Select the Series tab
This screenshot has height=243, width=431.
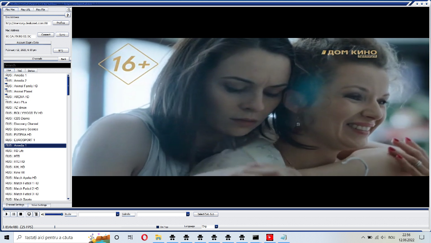coord(31,71)
